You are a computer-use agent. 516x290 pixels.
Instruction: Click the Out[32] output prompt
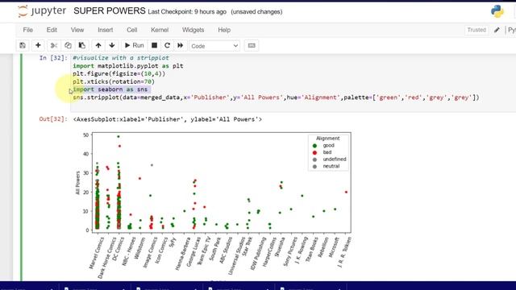53,119
